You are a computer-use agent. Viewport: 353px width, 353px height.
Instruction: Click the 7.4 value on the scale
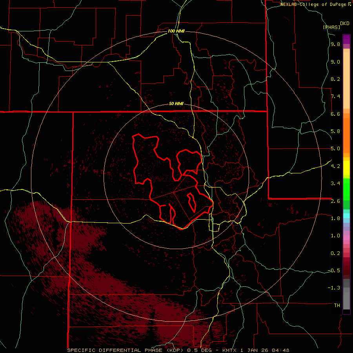coord(335,96)
